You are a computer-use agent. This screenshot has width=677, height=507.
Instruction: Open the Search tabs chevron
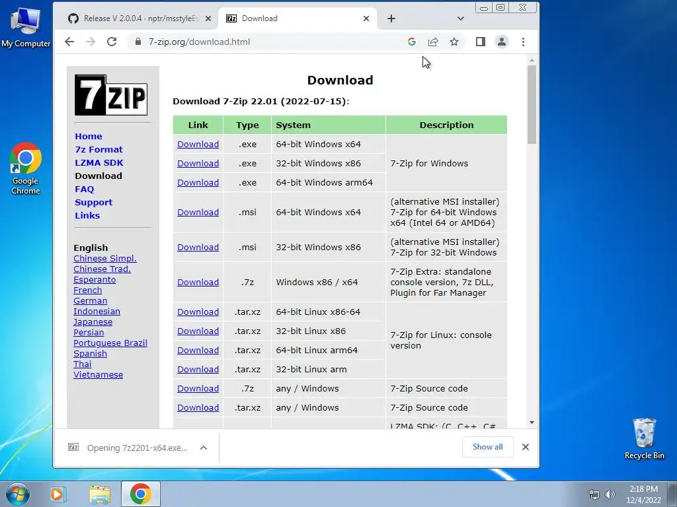tap(461, 18)
